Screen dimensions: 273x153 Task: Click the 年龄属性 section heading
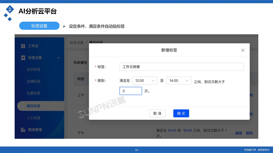pyautogui.click(x=80, y=62)
